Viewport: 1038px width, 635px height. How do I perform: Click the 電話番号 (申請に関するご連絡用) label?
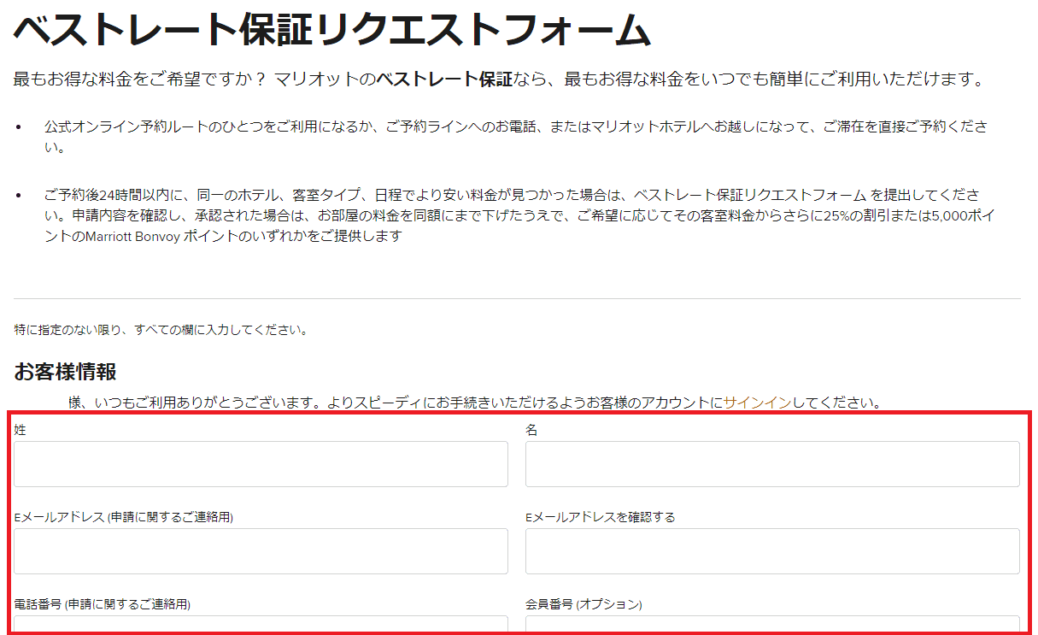pyautogui.click(x=103, y=604)
